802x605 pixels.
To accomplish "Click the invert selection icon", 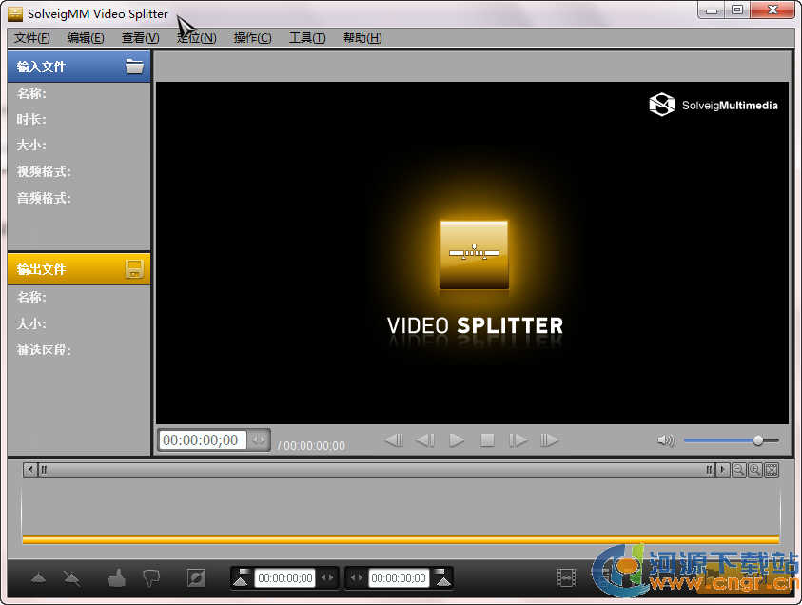I will tap(196, 577).
